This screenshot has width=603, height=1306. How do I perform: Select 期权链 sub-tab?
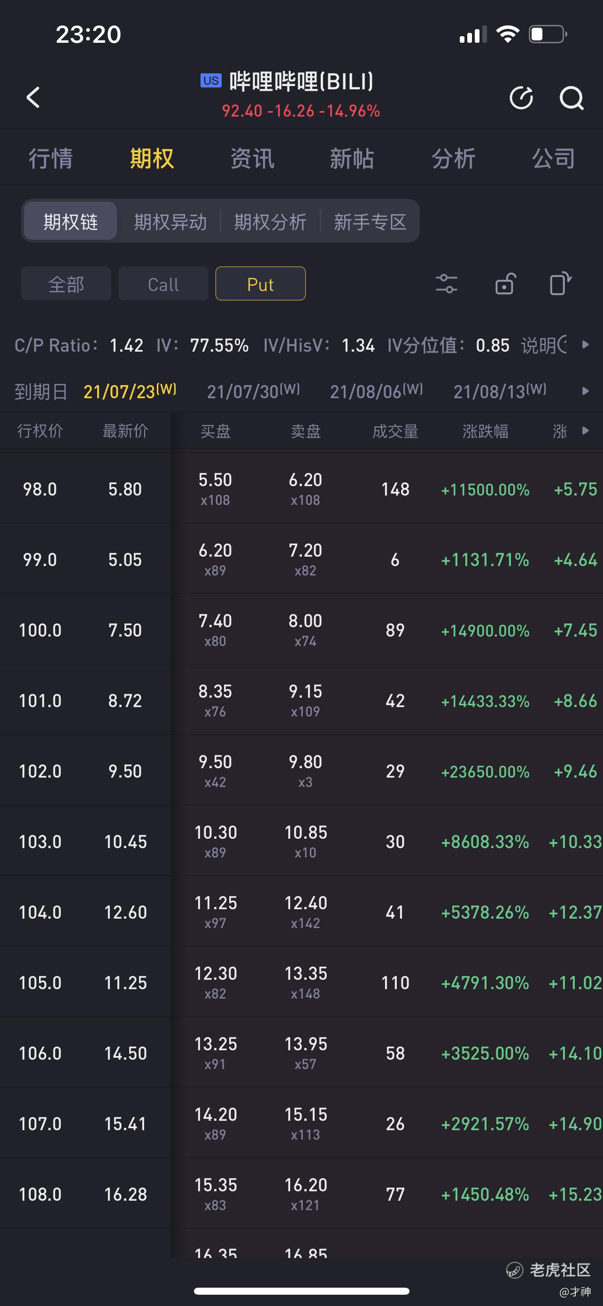70,221
